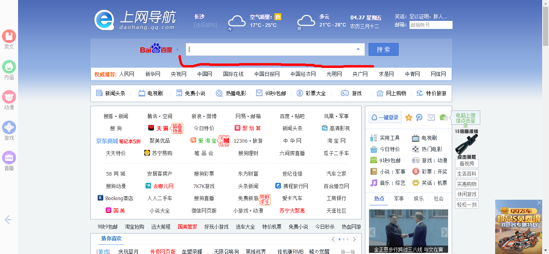Click the 实用工具 tools icon
This screenshot has width=549, height=254.
(374, 138)
